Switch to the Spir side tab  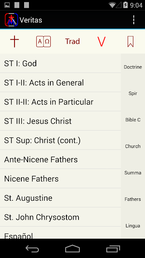133,93
